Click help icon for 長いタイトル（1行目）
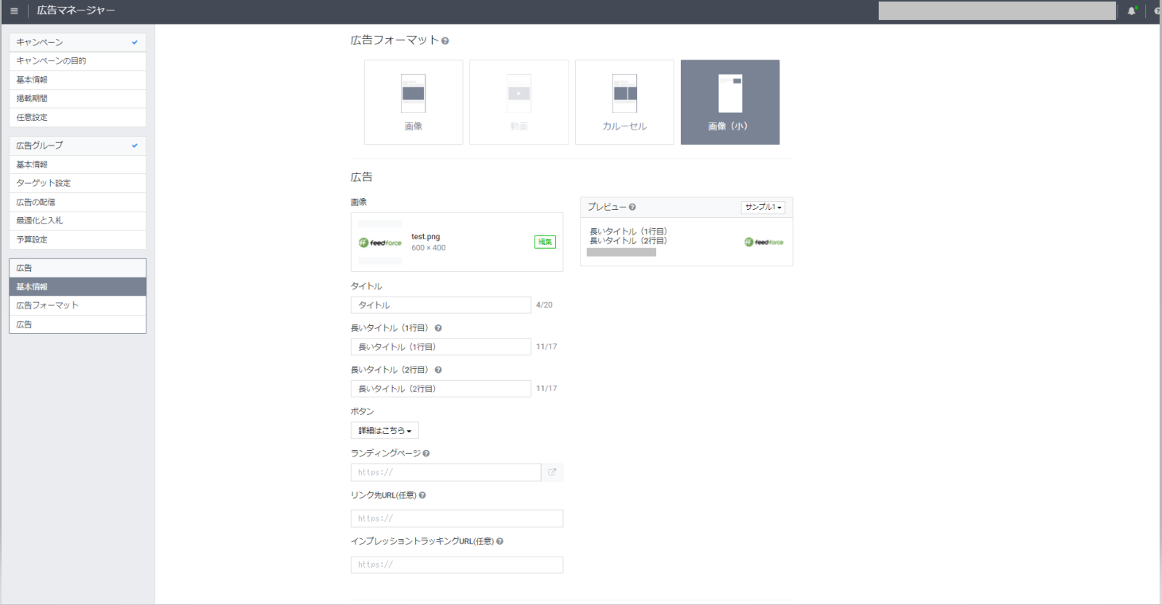This screenshot has height=605, width=1162. [438, 328]
